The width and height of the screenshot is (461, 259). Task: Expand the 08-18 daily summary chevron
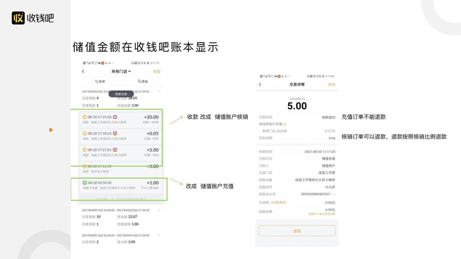[159, 235]
